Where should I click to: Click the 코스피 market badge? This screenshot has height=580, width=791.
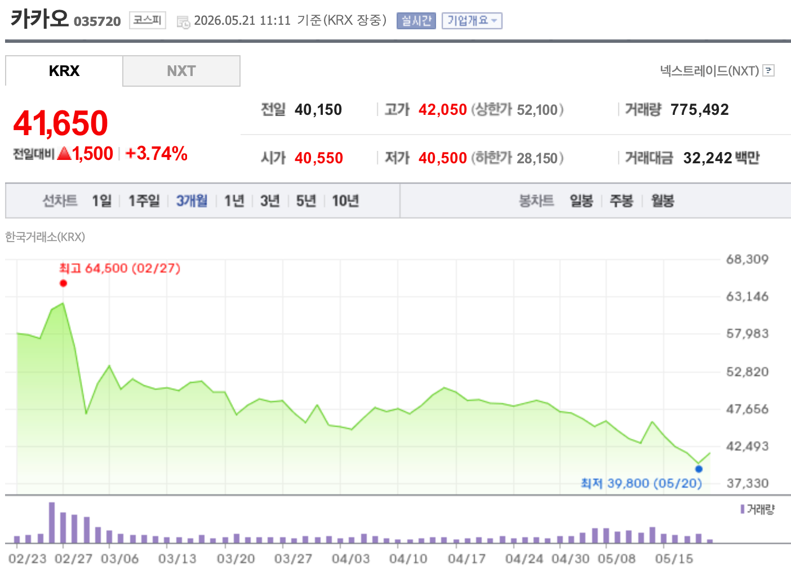pos(148,20)
